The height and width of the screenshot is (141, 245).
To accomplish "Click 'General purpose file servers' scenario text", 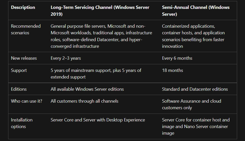I will (78, 26).
